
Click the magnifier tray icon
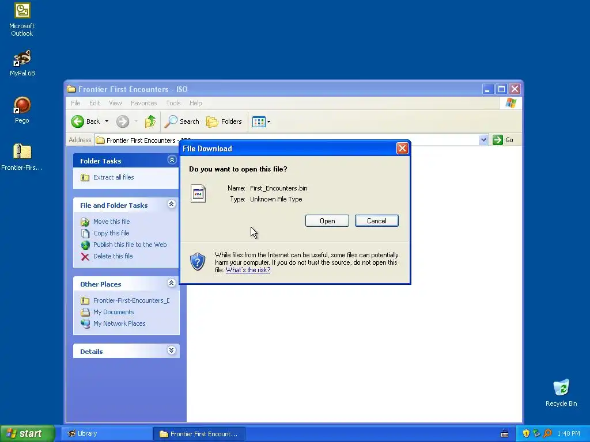547,433
